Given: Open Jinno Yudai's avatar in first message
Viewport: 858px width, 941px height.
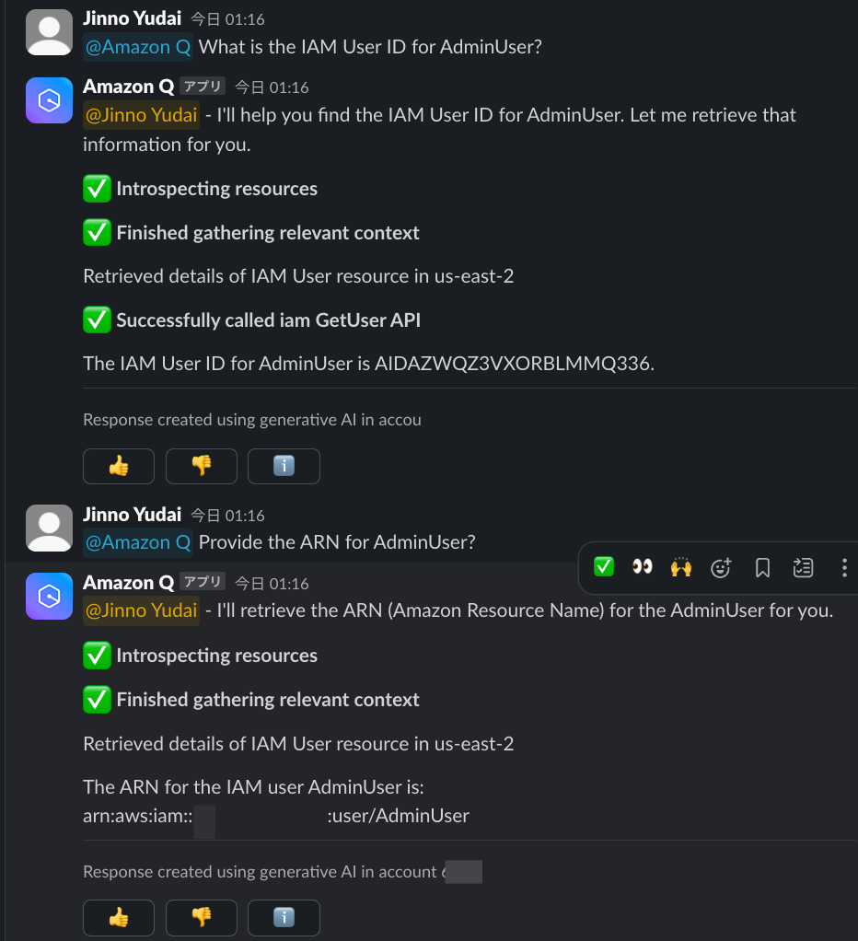Looking at the screenshot, I should click(x=49, y=32).
